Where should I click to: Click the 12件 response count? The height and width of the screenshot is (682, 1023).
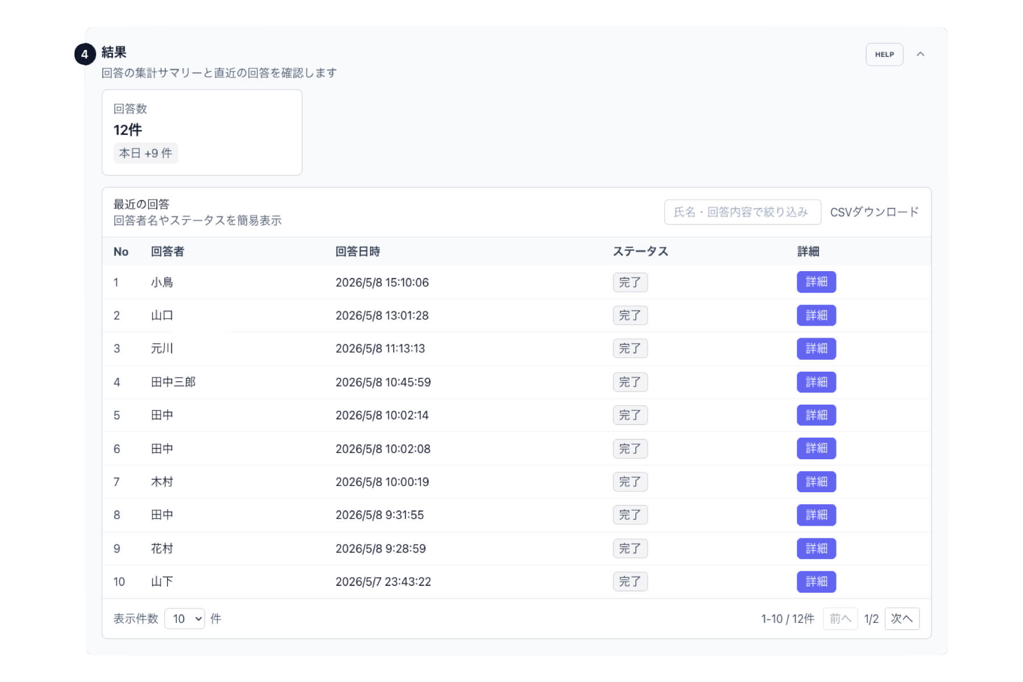pos(128,130)
